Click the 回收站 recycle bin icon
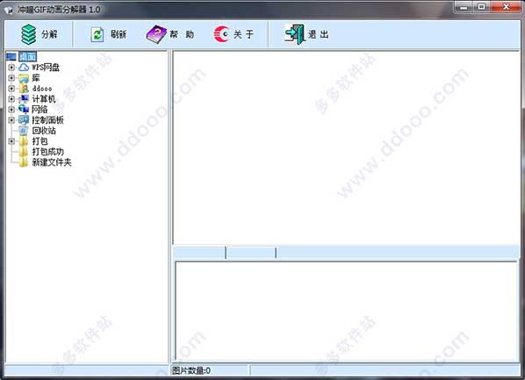The image size is (525, 380). tap(24, 131)
